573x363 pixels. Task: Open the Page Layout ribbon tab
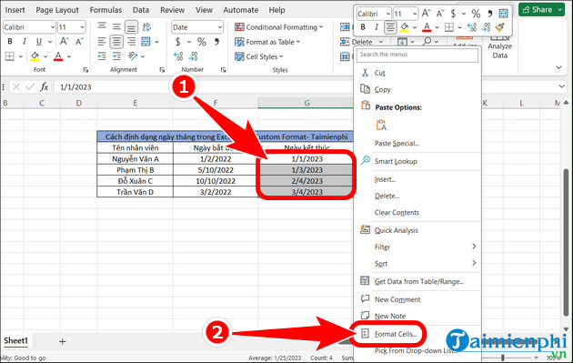coord(57,10)
